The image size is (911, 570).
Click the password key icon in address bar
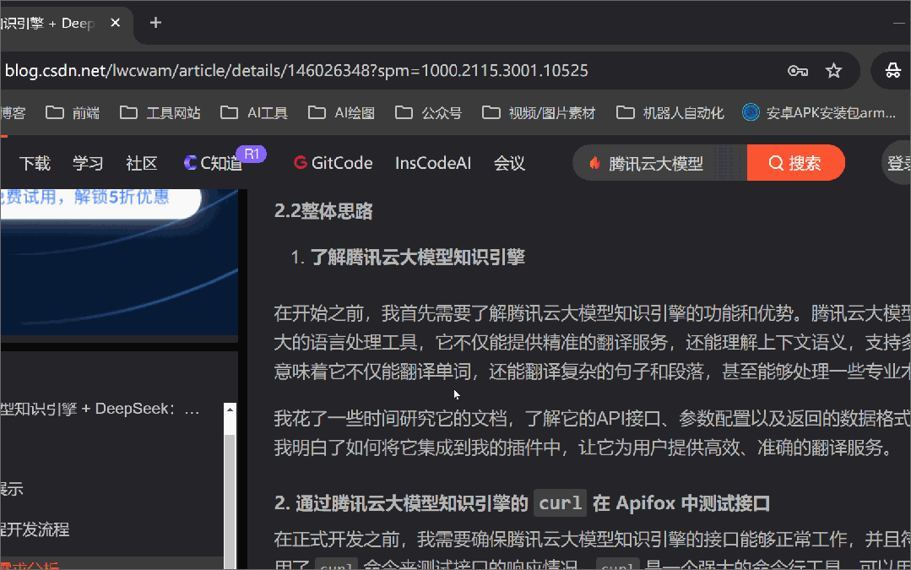point(798,71)
